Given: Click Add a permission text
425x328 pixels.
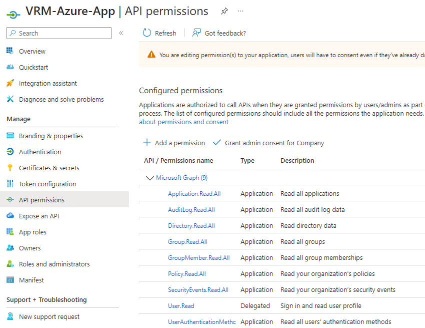Looking at the screenshot, I should coord(179,143).
